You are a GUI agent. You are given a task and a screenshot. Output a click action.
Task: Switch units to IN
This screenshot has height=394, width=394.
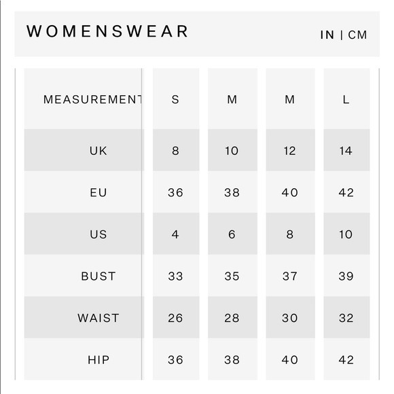click(x=327, y=35)
